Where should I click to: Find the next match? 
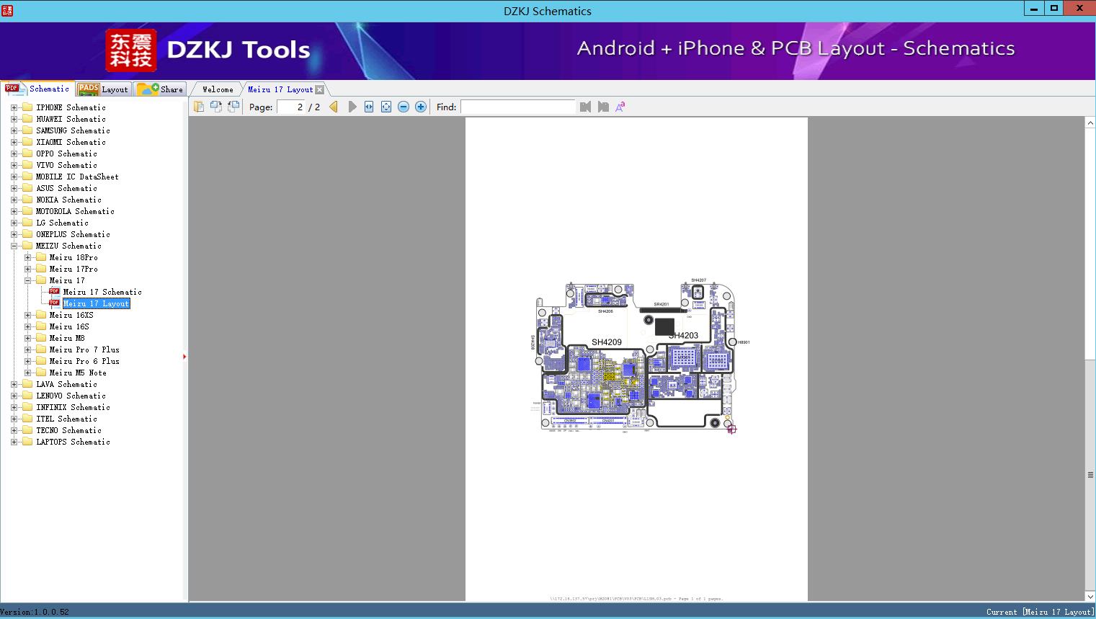pyautogui.click(x=603, y=107)
